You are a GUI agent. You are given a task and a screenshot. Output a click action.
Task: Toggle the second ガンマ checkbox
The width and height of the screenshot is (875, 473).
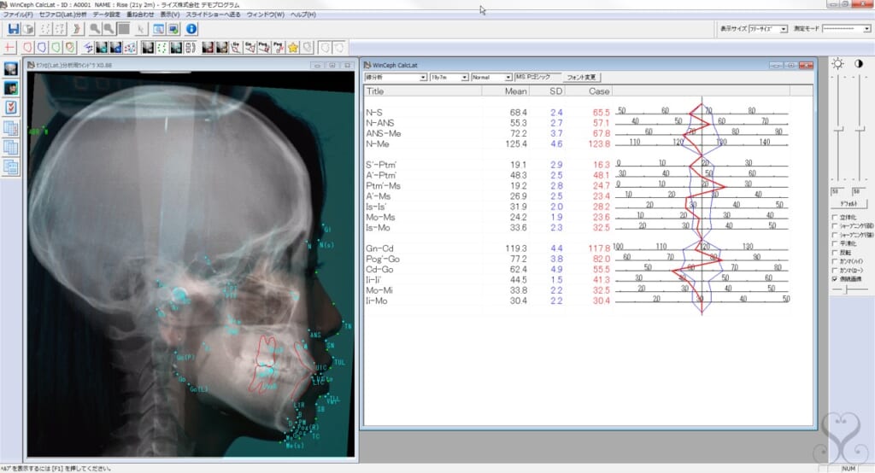click(x=835, y=270)
